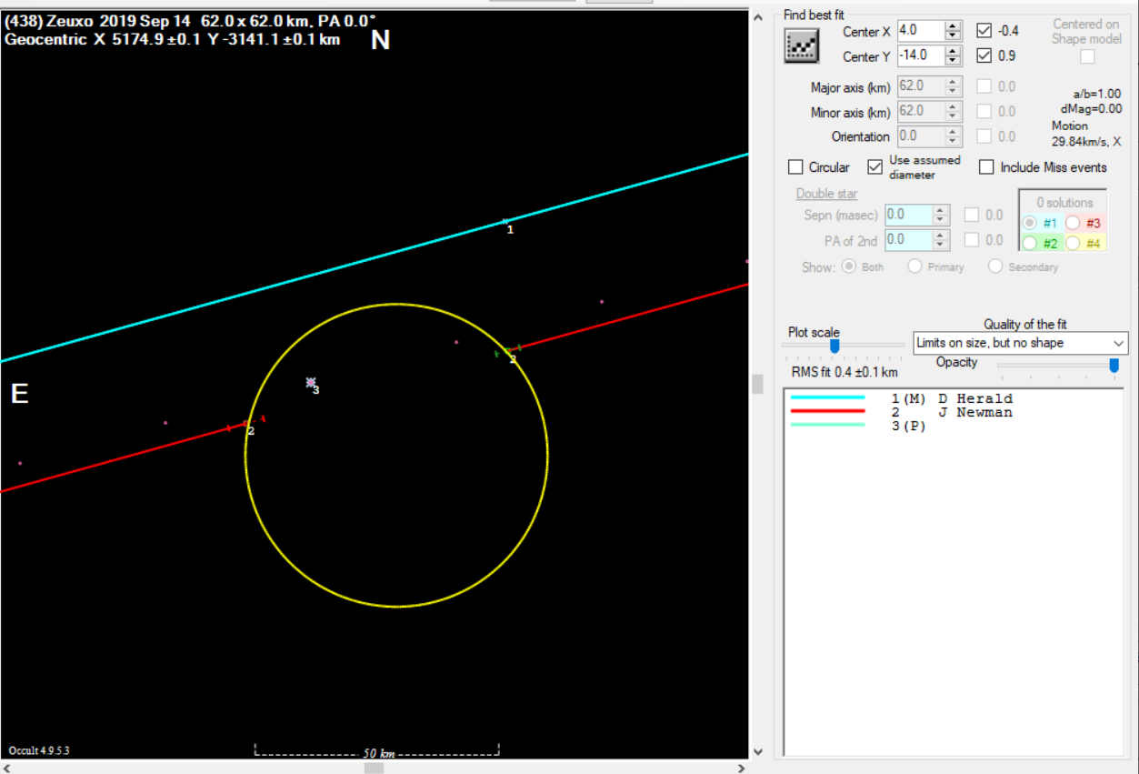
Task: Enable the Circular checkbox
Action: (x=795, y=167)
